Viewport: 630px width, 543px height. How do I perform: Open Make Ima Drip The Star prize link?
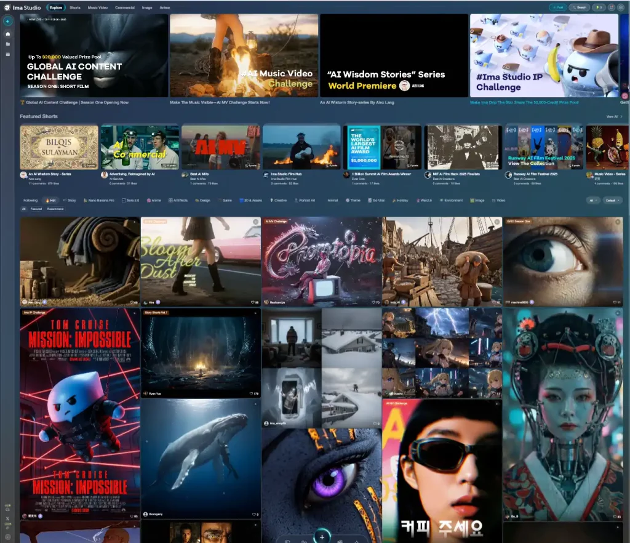point(524,102)
